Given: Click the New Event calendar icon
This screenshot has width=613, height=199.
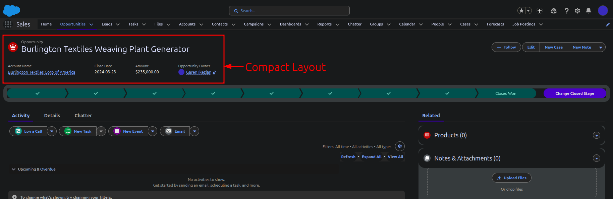Looking at the screenshot, I should click(117, 131).
